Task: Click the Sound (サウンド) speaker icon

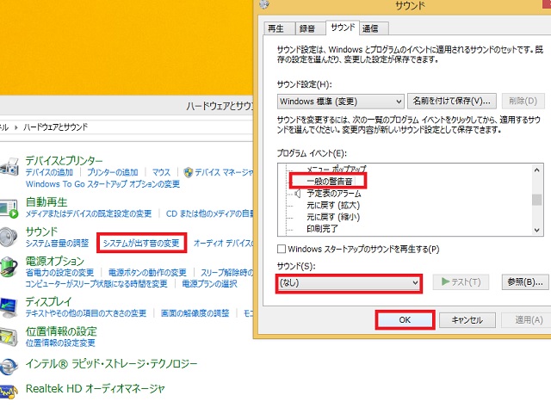Action: tap(9, 237)
